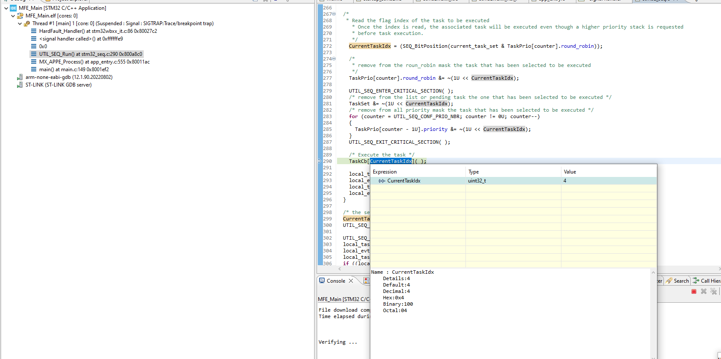
Task: Select the CurrentTaskIdx expression row
Action: click(x=404, y=181)
